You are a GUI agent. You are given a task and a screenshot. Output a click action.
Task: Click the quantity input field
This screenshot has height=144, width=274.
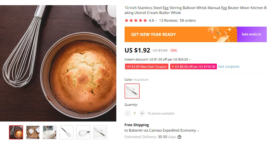pos(135,113)
